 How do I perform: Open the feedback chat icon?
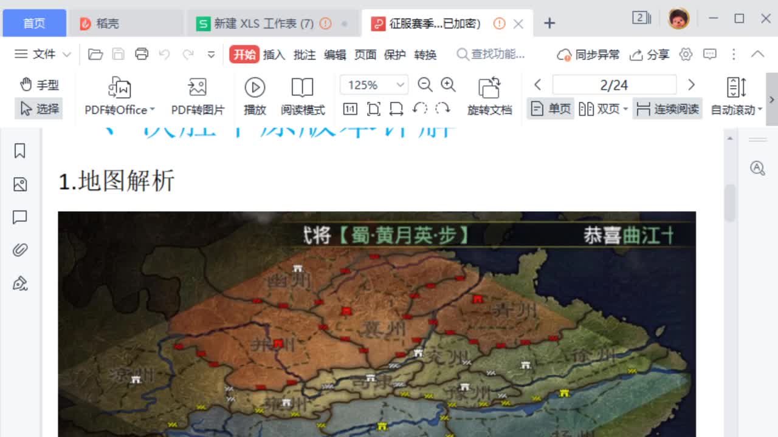710,54
